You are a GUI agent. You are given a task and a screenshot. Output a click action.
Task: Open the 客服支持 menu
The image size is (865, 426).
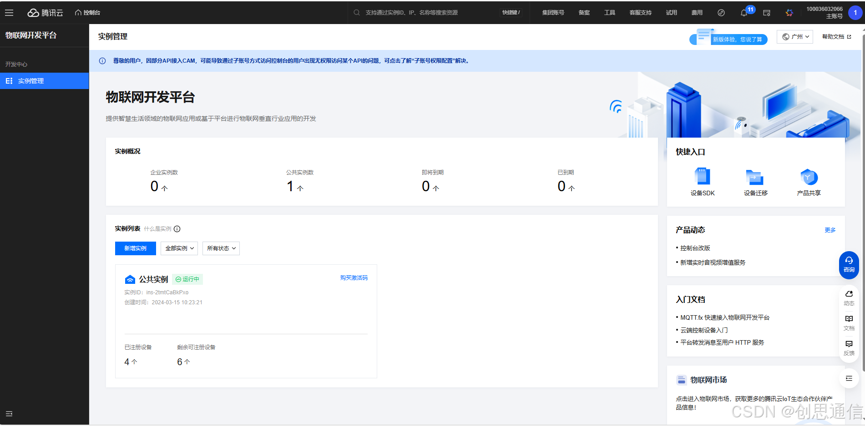(640, 13)
